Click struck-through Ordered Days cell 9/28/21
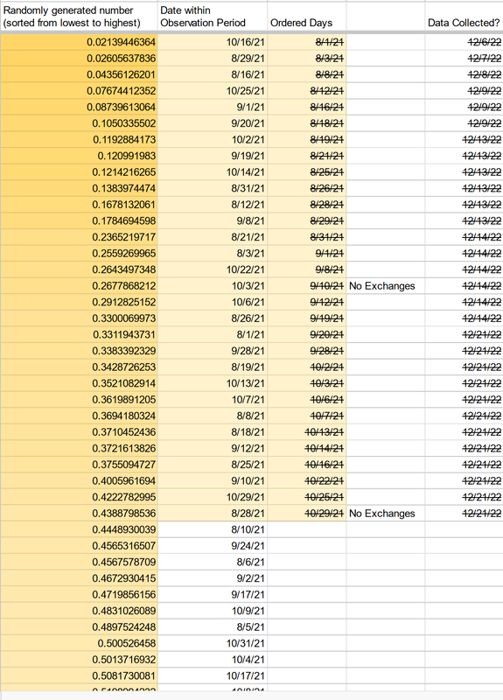The width and height of the screenshot is (503, 700). point(307,352)
